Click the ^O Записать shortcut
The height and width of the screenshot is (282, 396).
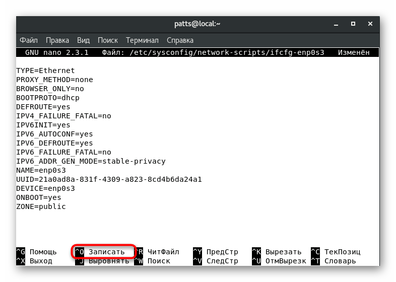tap(100, 252)
